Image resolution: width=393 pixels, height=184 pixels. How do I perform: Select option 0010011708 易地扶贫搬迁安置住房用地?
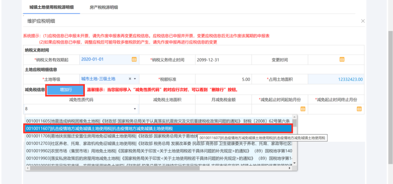click(x=159, y=136)
